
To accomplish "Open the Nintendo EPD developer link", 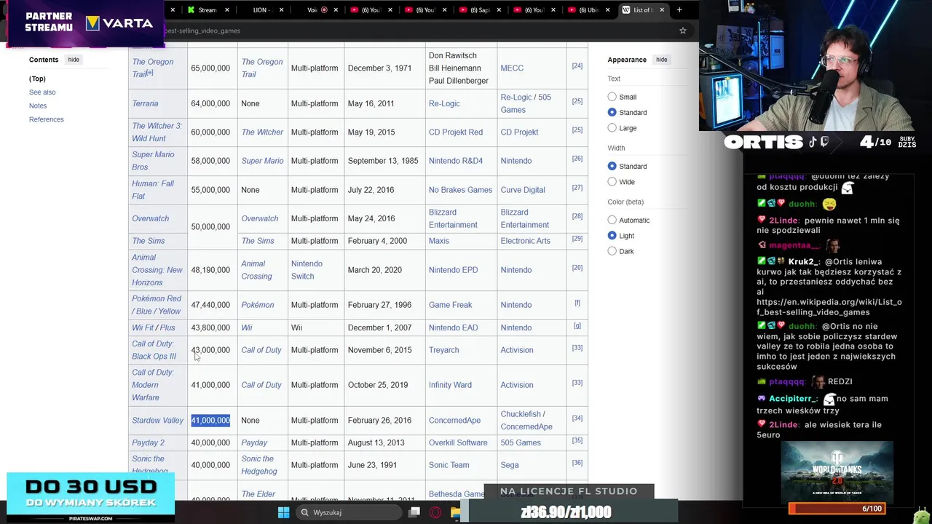I will (453, 270).
